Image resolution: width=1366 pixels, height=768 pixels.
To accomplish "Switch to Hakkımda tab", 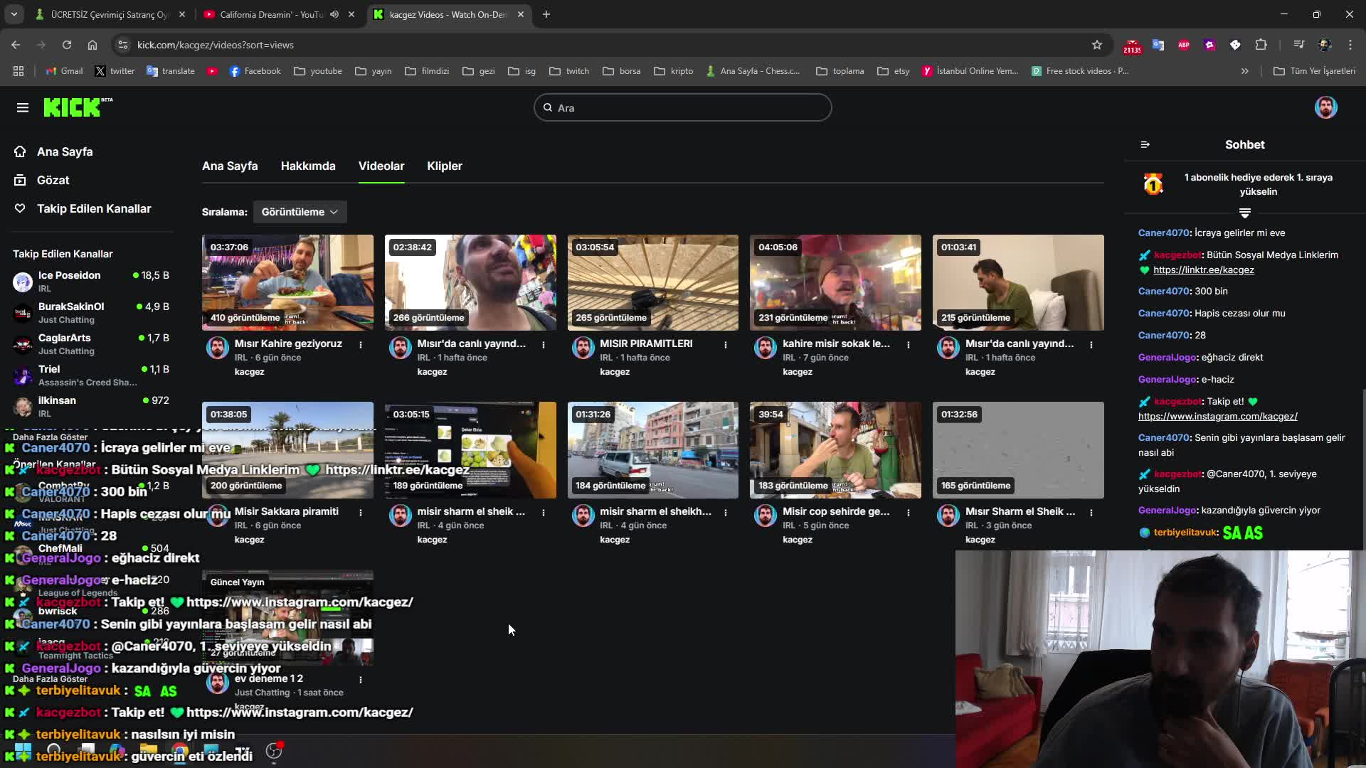I will 308,166.
